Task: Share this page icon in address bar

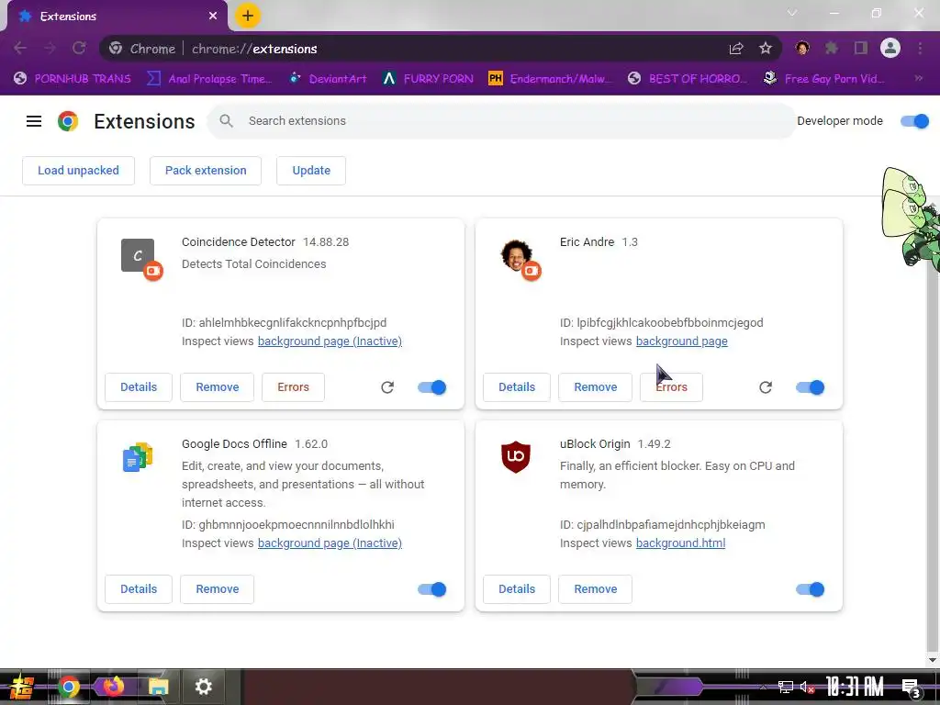Action: point(736,49)
